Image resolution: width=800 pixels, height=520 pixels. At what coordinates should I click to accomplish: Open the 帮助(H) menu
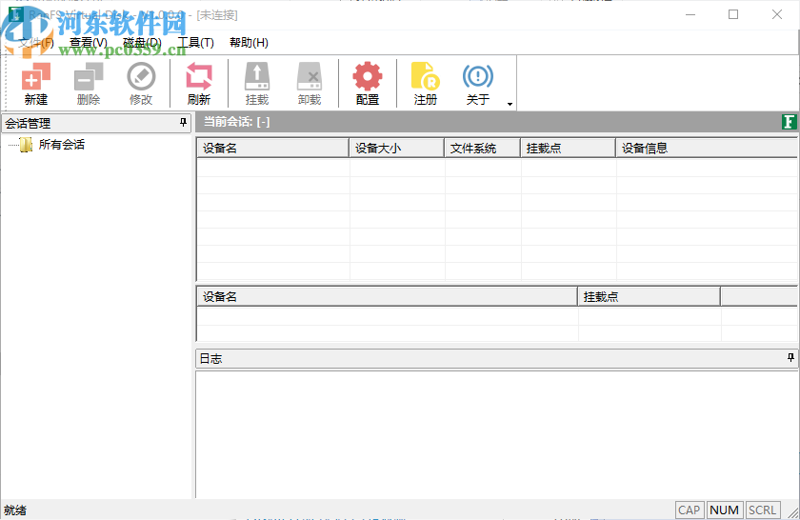pos(249,42)
